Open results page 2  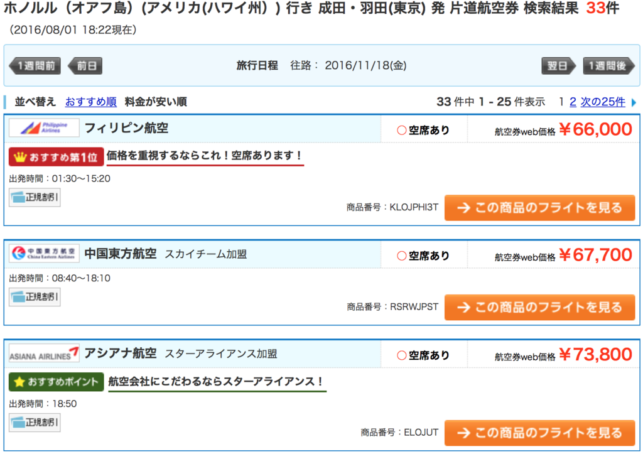573,102
